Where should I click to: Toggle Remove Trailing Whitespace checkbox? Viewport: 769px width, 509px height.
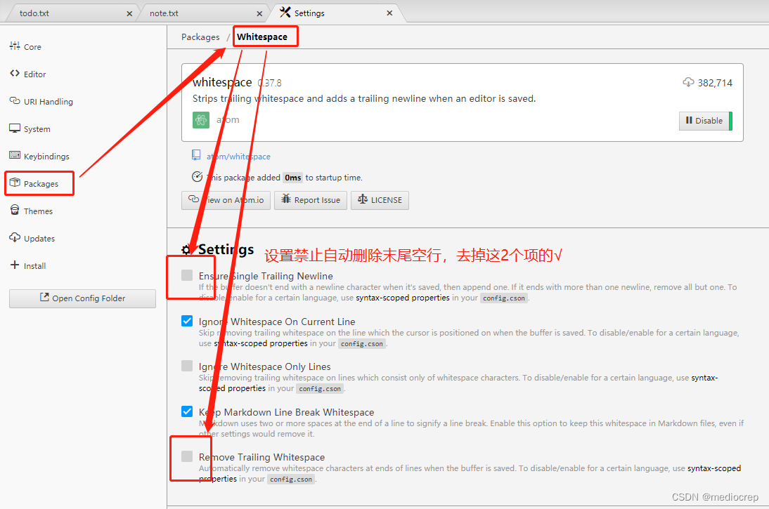[x=187, y=456]
